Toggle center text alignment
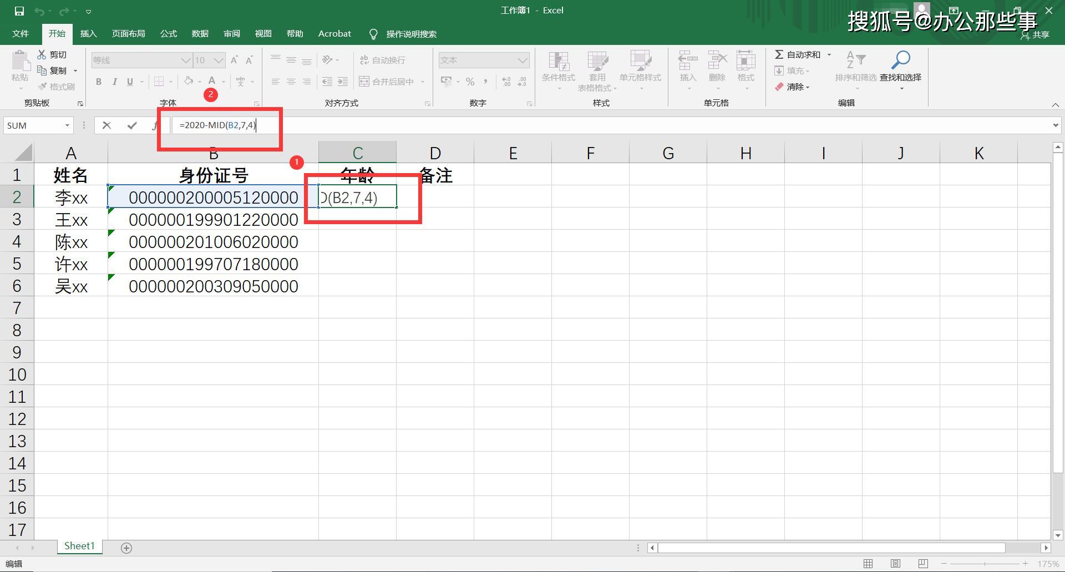 pyautogui.click(x=291, y=82)
